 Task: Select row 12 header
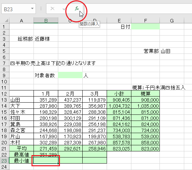click(x=4, y=93)
